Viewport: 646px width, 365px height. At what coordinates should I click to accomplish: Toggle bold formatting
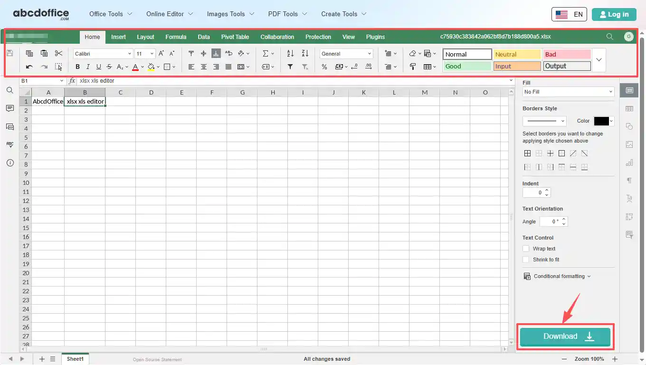pos(77,67)
